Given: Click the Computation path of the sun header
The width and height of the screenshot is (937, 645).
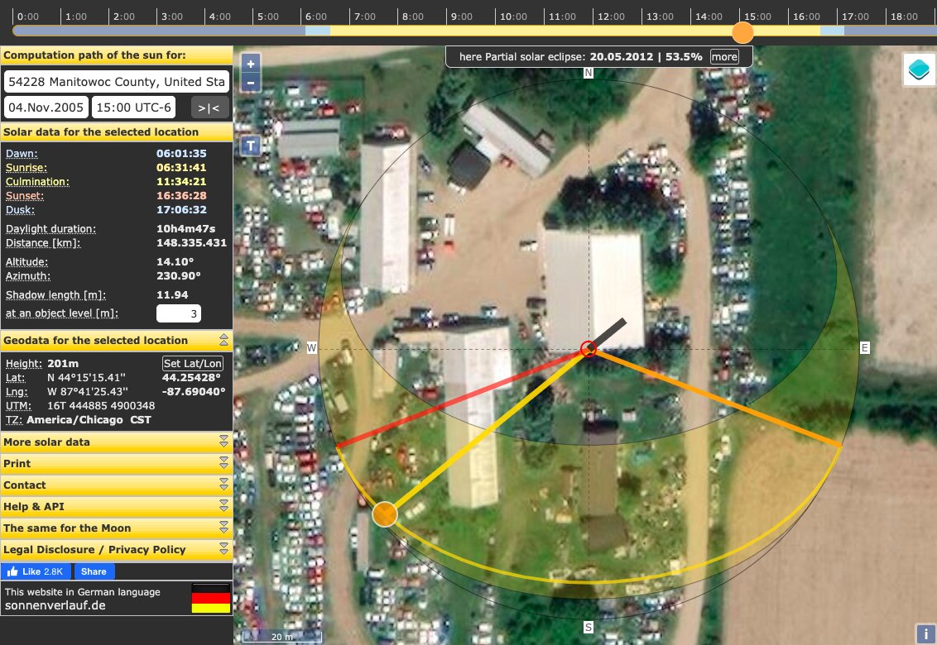Looking at the screenshot, I should 117,55.
